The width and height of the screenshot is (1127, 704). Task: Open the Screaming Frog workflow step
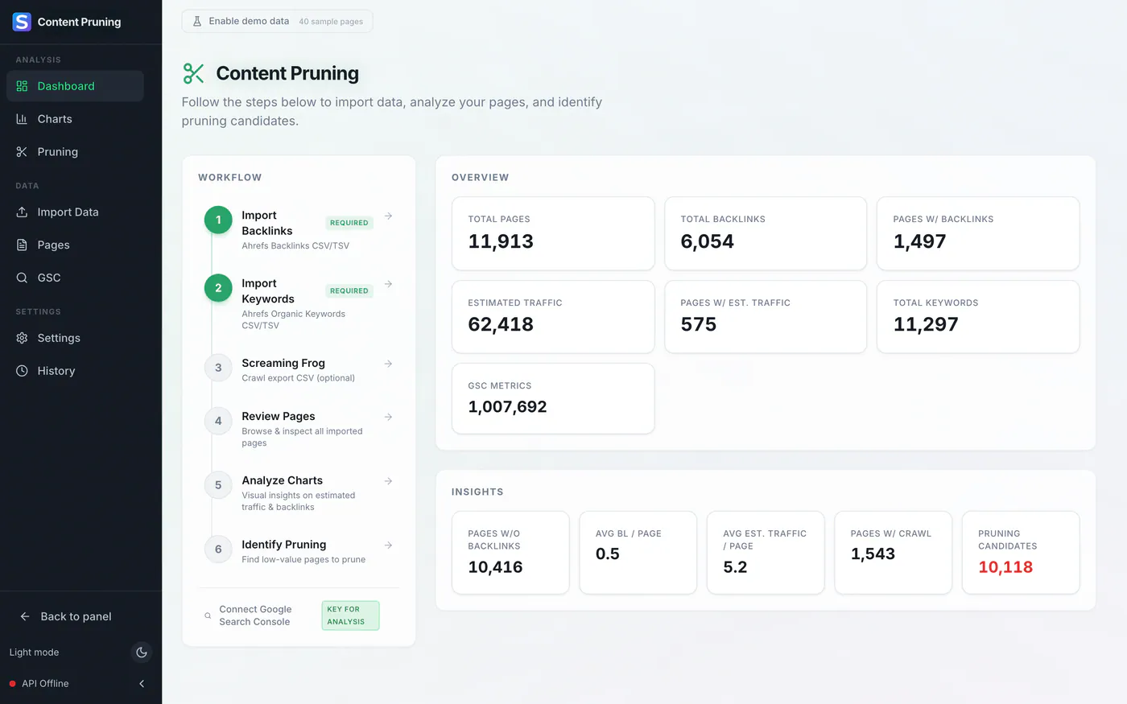pos(299,370)
